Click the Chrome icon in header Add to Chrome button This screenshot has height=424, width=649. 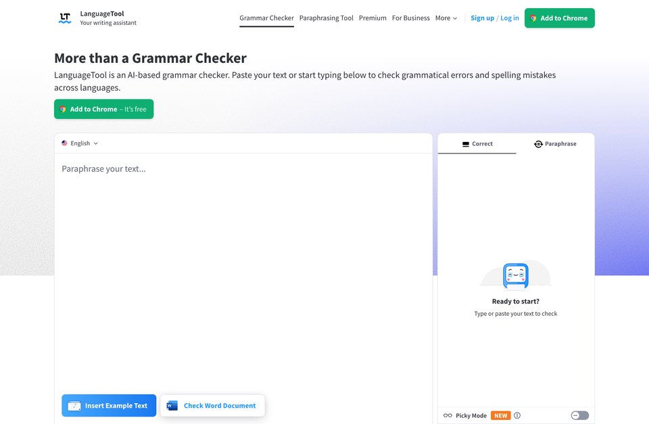tap(533, 18)
